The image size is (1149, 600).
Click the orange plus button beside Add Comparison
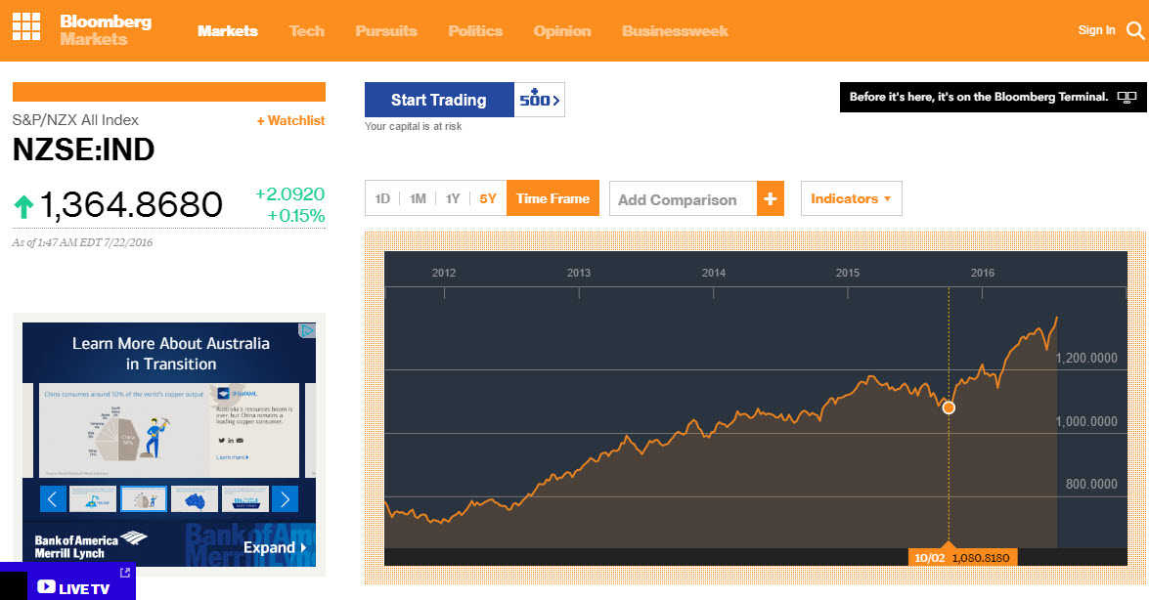click(771, 198)
